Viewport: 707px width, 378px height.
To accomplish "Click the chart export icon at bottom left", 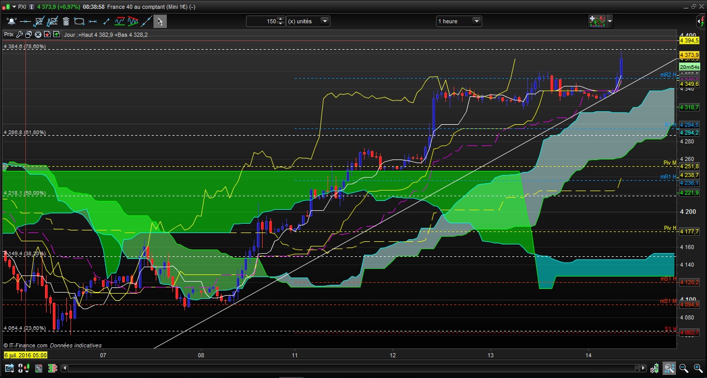I will (9, 369).
